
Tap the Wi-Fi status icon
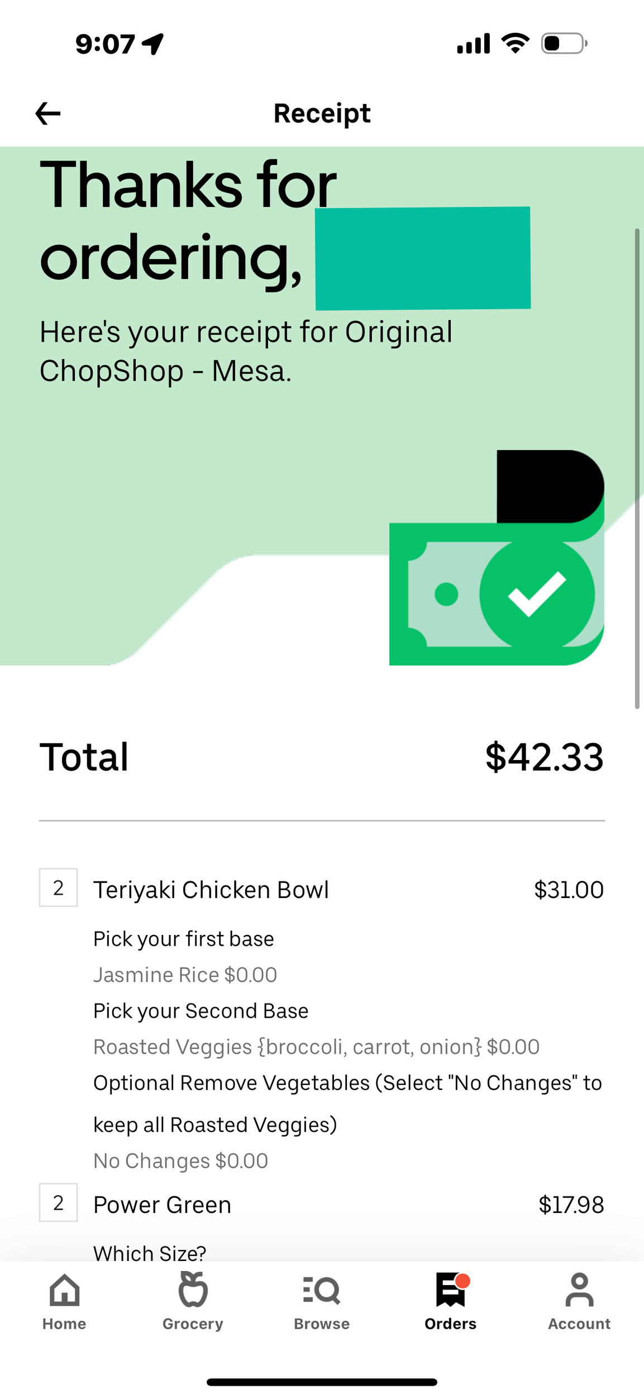[x=515, y=44]
